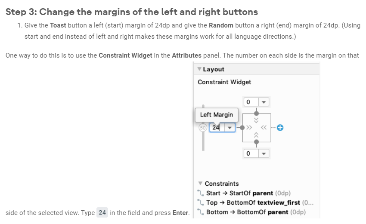Select the Top to BottomOf textview_first constraint
Screen dimensions: 366x224
256,203
